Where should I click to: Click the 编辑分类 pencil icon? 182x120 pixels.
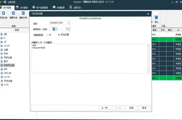coord(13,13)
